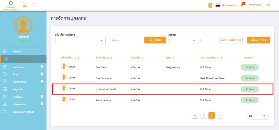The image size is (279, 130).
Task: Click the Thailand flag language selector
Action: [x=218, y=5]
